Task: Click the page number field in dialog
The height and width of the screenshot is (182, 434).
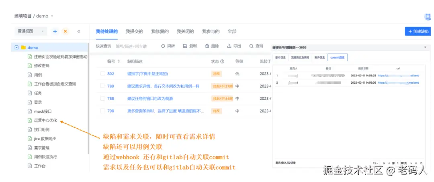Action: 398,163
